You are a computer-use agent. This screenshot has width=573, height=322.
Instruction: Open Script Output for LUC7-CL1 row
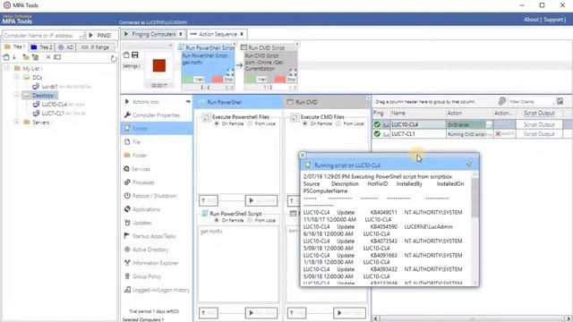[x=539, y=134]
